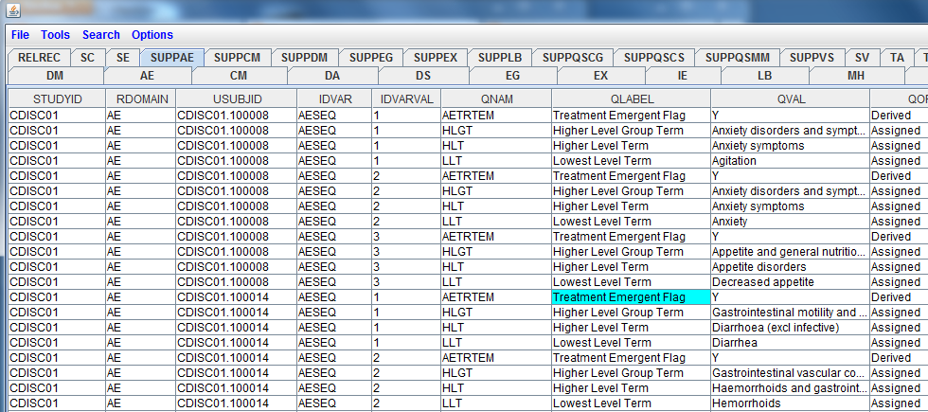Switch to the SUPPQSMM tab
Viewport: 928px width, 412px height.
point(738,58)
